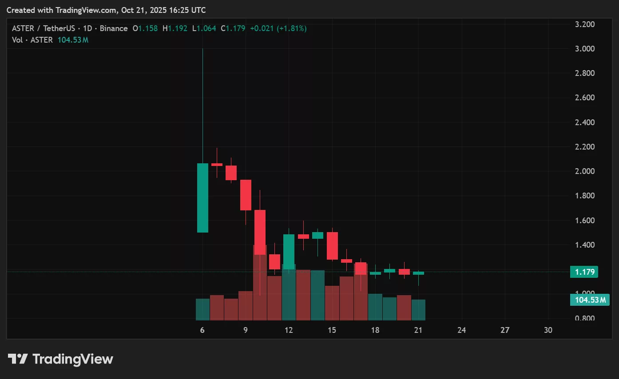Open the ASTER / TetherUS symbol legend
Viewport: 619px width, 379px height.
pyautogui.click(x=44, y=28)
